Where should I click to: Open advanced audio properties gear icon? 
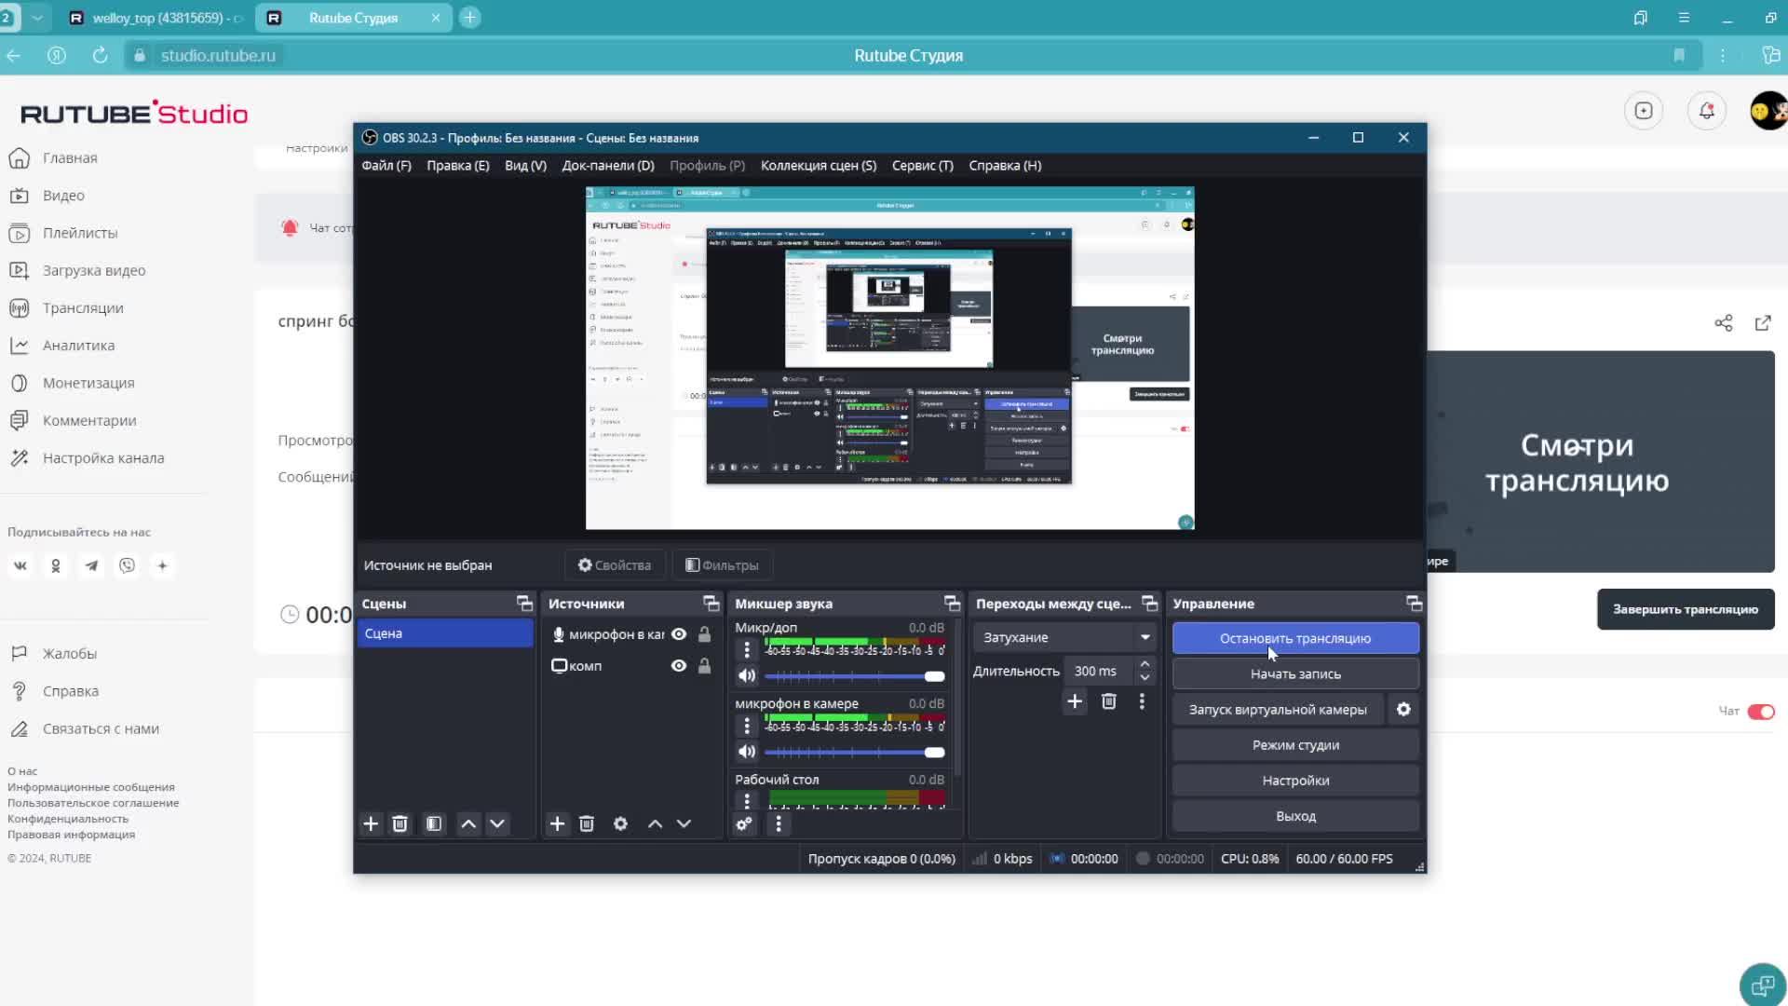(x=744, y=824)
